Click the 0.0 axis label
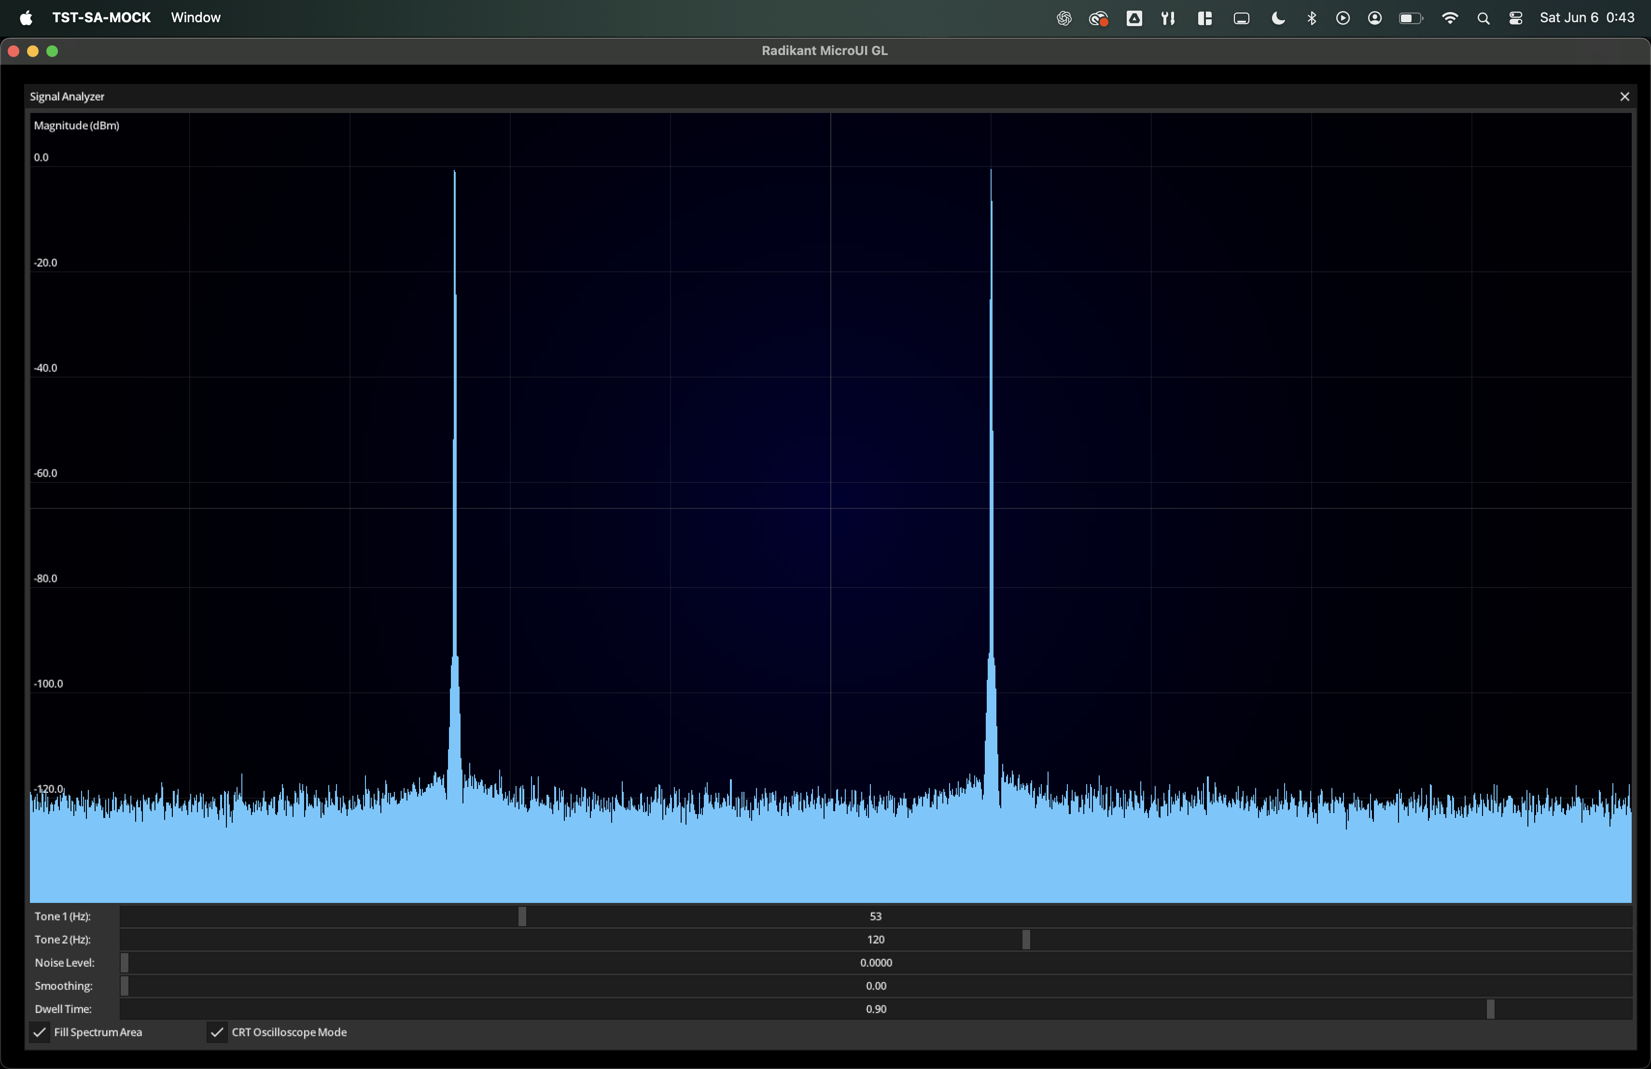 [42, 157]
